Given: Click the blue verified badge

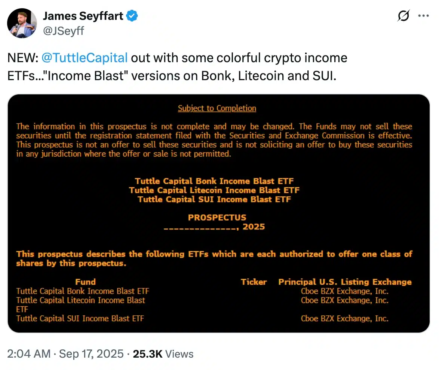Looking at the screenshot, I should point(132,16).
